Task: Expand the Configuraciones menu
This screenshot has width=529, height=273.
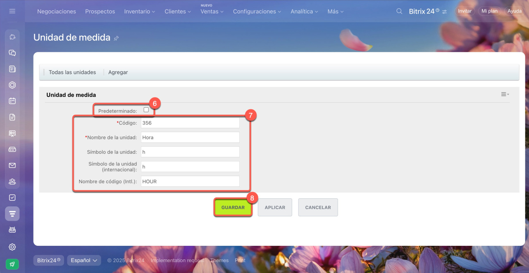Action: point(257,12)
